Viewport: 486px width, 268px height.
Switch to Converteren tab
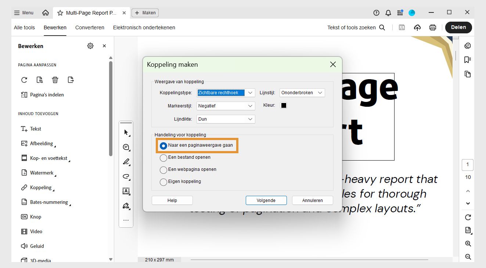tap(90, 27)
